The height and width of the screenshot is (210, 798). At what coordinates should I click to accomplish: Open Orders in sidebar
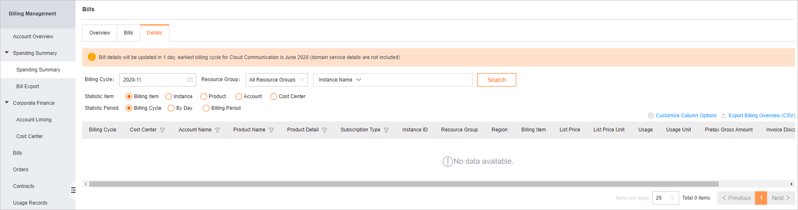coord(20,170)
